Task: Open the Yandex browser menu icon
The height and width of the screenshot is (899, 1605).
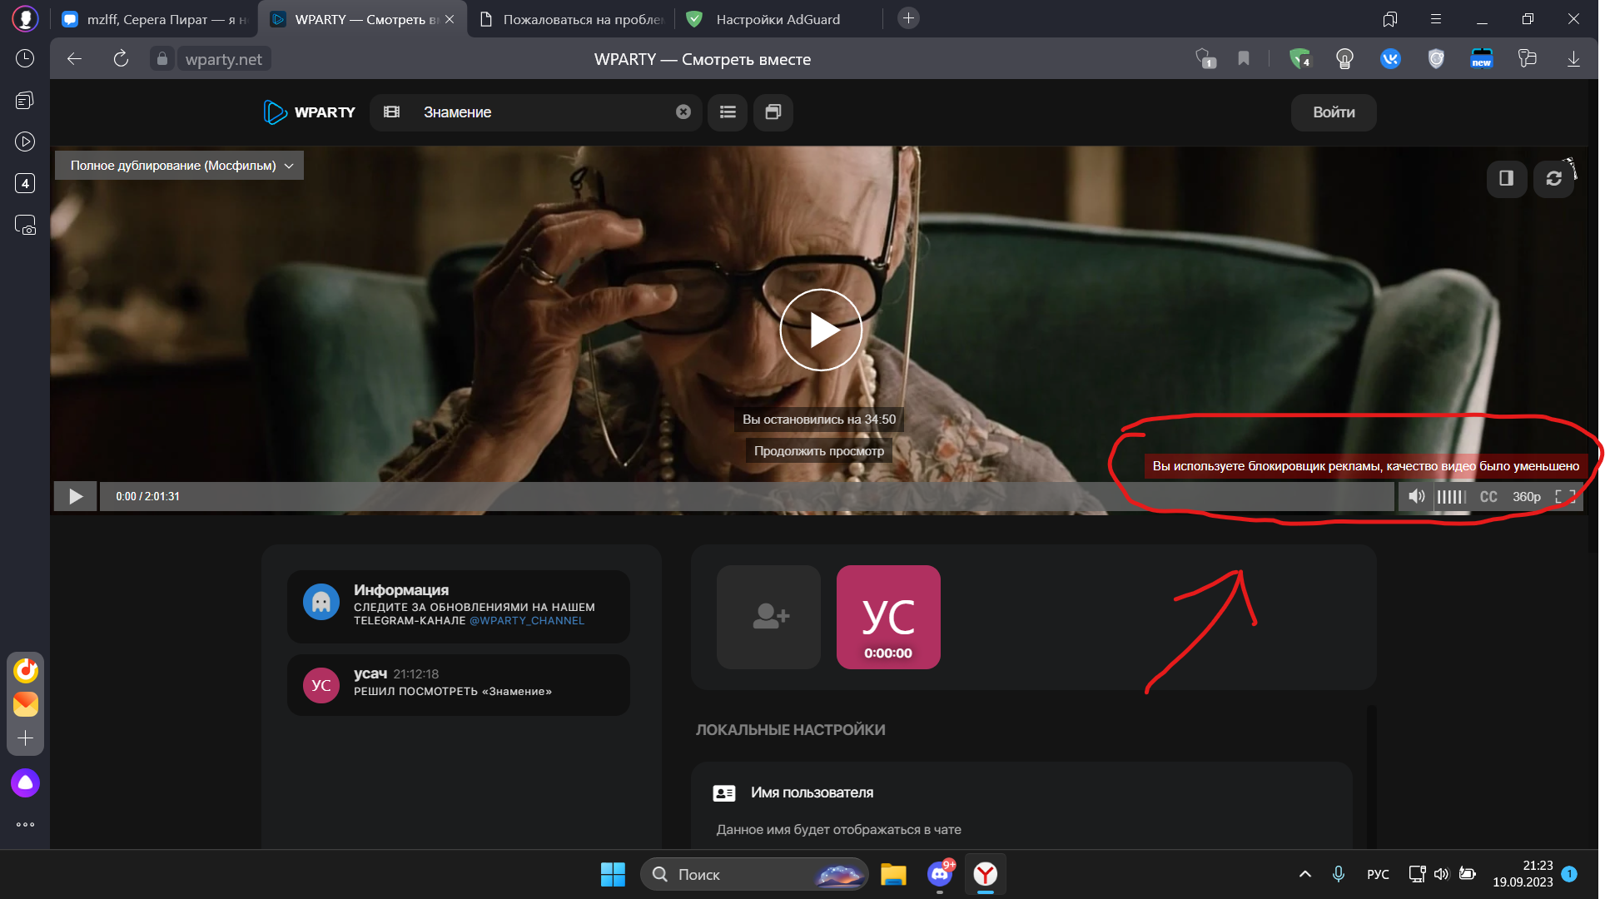Action: pyautogui.click(x=1436, y=19)
